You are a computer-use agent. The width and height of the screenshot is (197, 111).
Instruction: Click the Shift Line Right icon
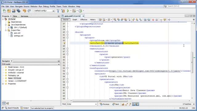(x=149, y=20)
